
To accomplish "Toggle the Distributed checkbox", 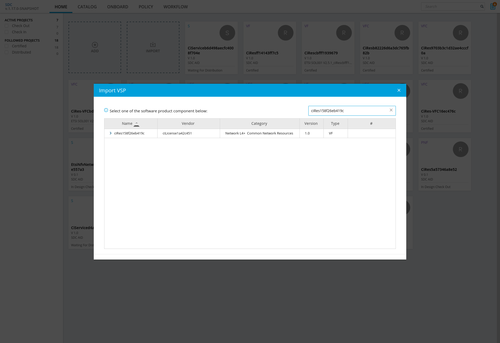I will [x=7, y=52].
